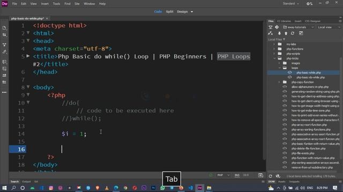Click the Get files down-arrow icon
This screenshot has width=343, height=192.
(279, 33)
